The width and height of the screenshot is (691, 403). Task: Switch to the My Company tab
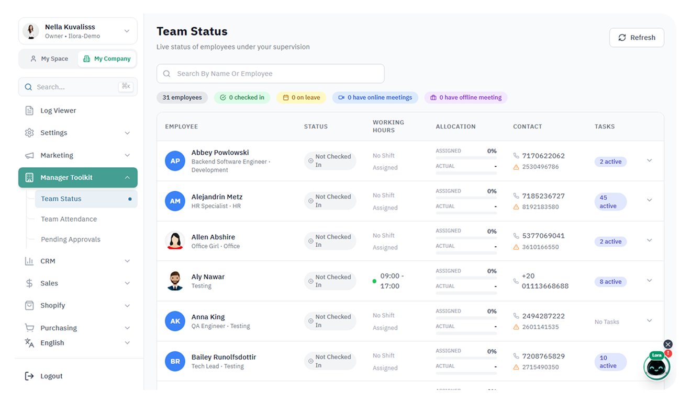[107, 59]
